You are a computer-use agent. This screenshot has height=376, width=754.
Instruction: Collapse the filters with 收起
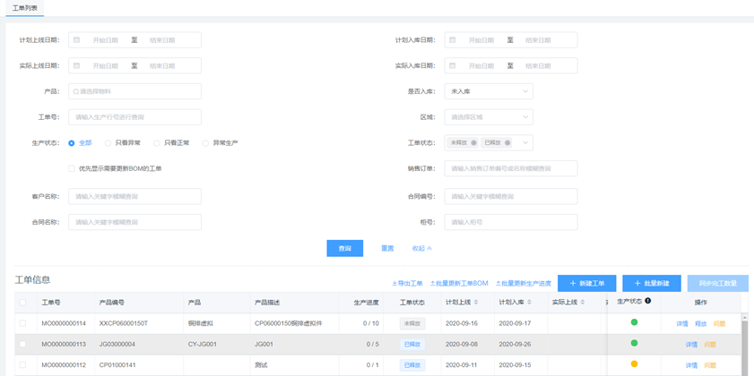pyautogui.click(x=421, y=249)
